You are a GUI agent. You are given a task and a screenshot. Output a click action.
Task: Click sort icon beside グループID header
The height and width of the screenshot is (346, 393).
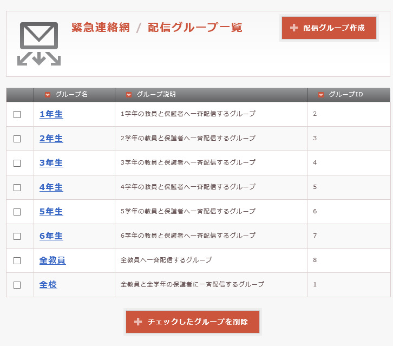coord(321,95)
